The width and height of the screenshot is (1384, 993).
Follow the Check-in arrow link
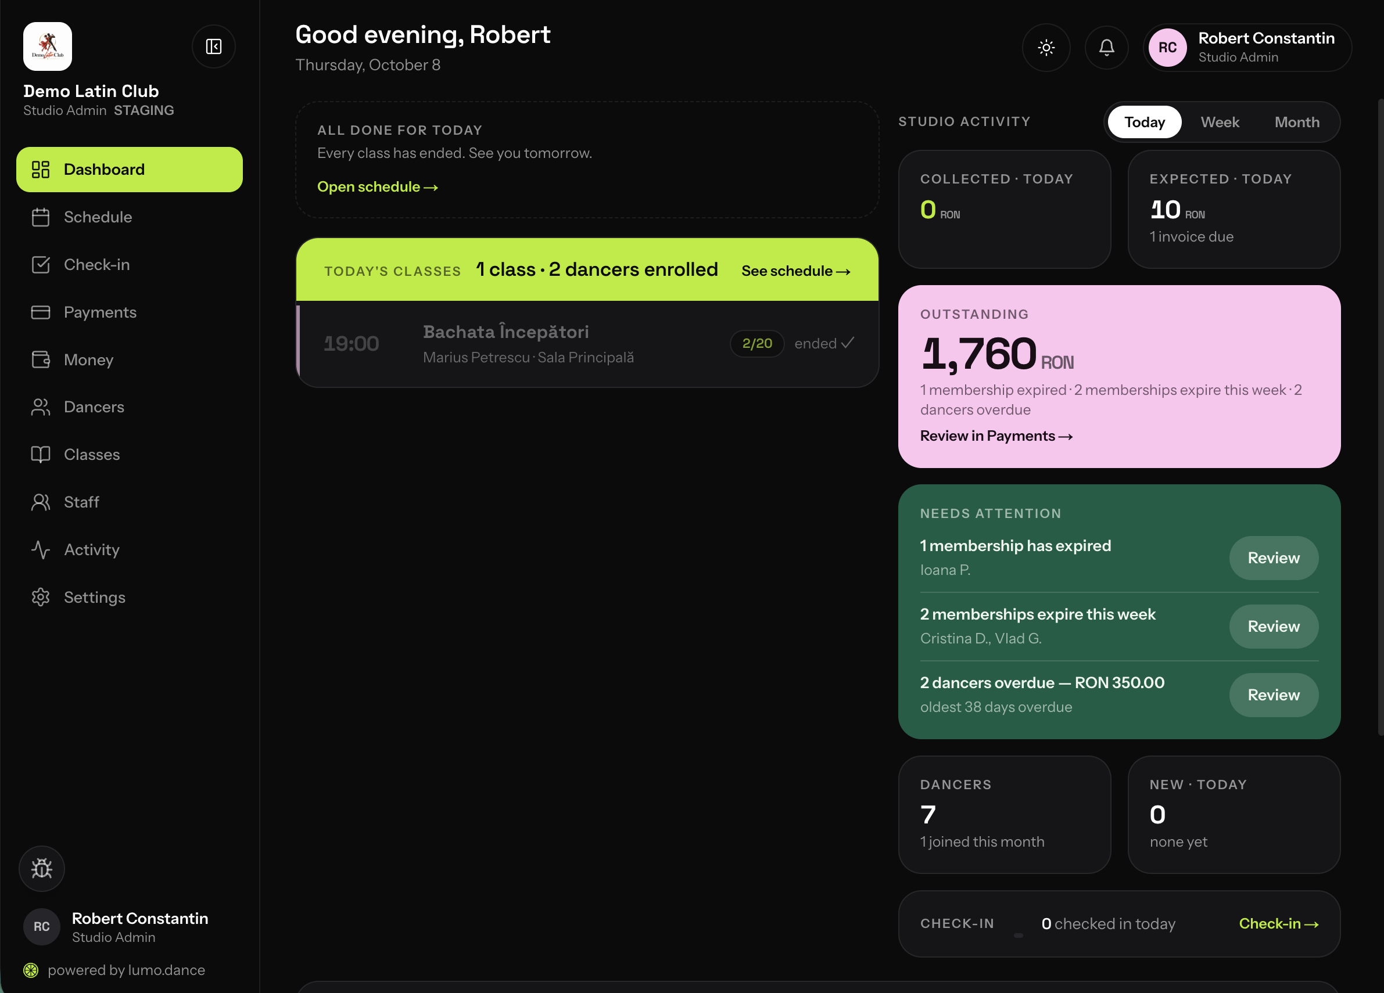tap(1278, 923)
